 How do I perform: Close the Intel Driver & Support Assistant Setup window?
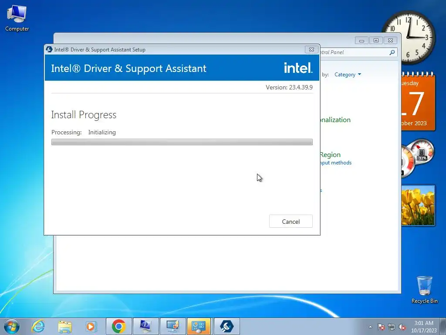pyautogui.click(x=311, y=49)
